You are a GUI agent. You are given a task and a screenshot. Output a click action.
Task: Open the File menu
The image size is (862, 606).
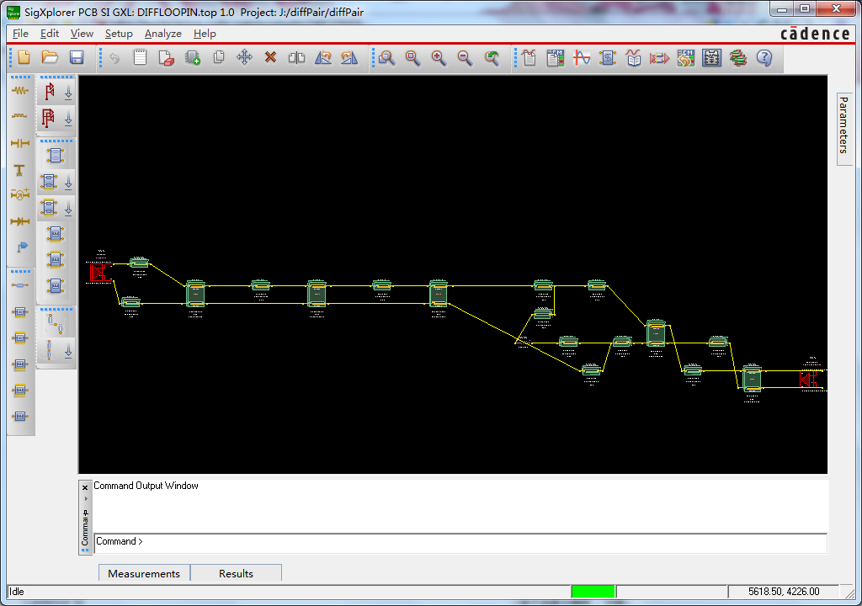click(x=20, y=34)
